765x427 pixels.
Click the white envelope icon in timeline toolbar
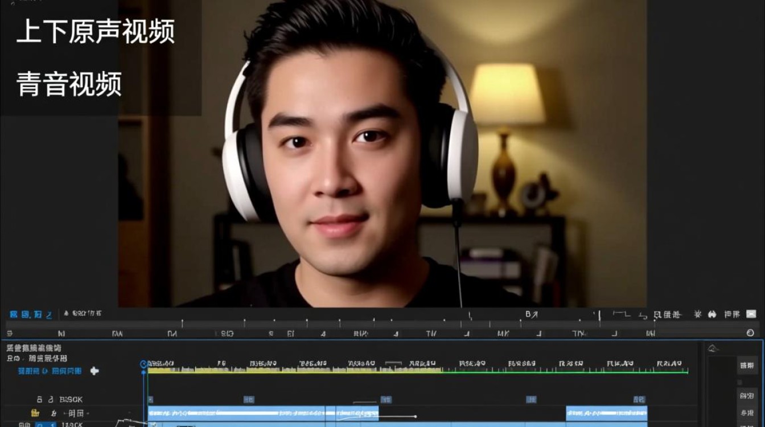coord(751,314)
